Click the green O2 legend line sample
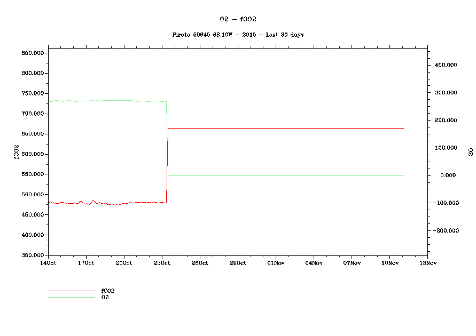The image size is (476, 336). click(x=71, y=297)
